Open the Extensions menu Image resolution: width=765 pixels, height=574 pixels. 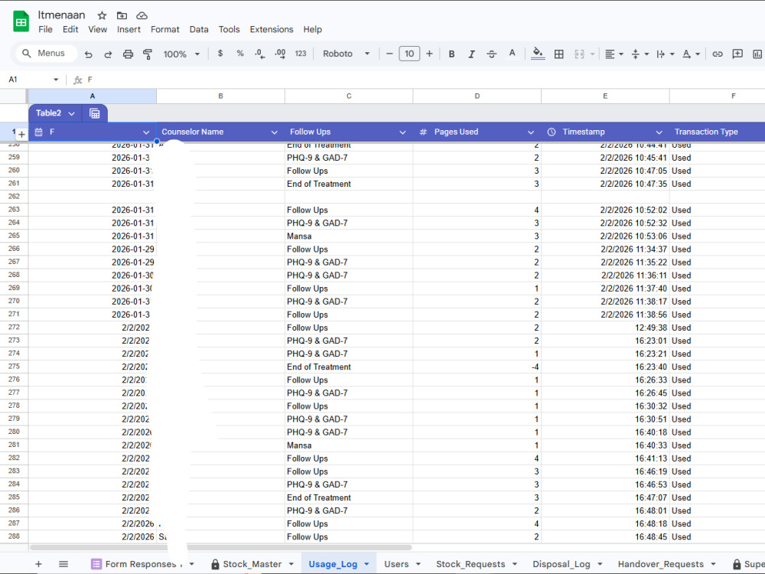tap(272, 29)
